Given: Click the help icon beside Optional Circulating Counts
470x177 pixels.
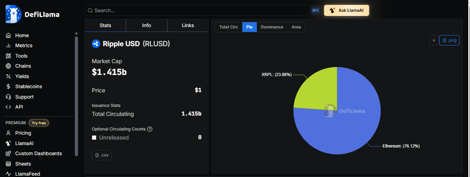Looking at the screenshot, I should click(x=150, y=129).
